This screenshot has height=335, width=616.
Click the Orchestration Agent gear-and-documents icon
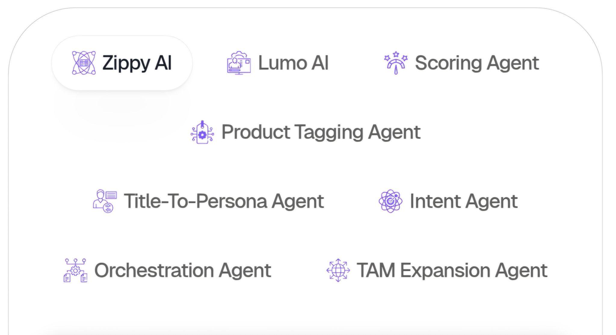tap(75, 270)
